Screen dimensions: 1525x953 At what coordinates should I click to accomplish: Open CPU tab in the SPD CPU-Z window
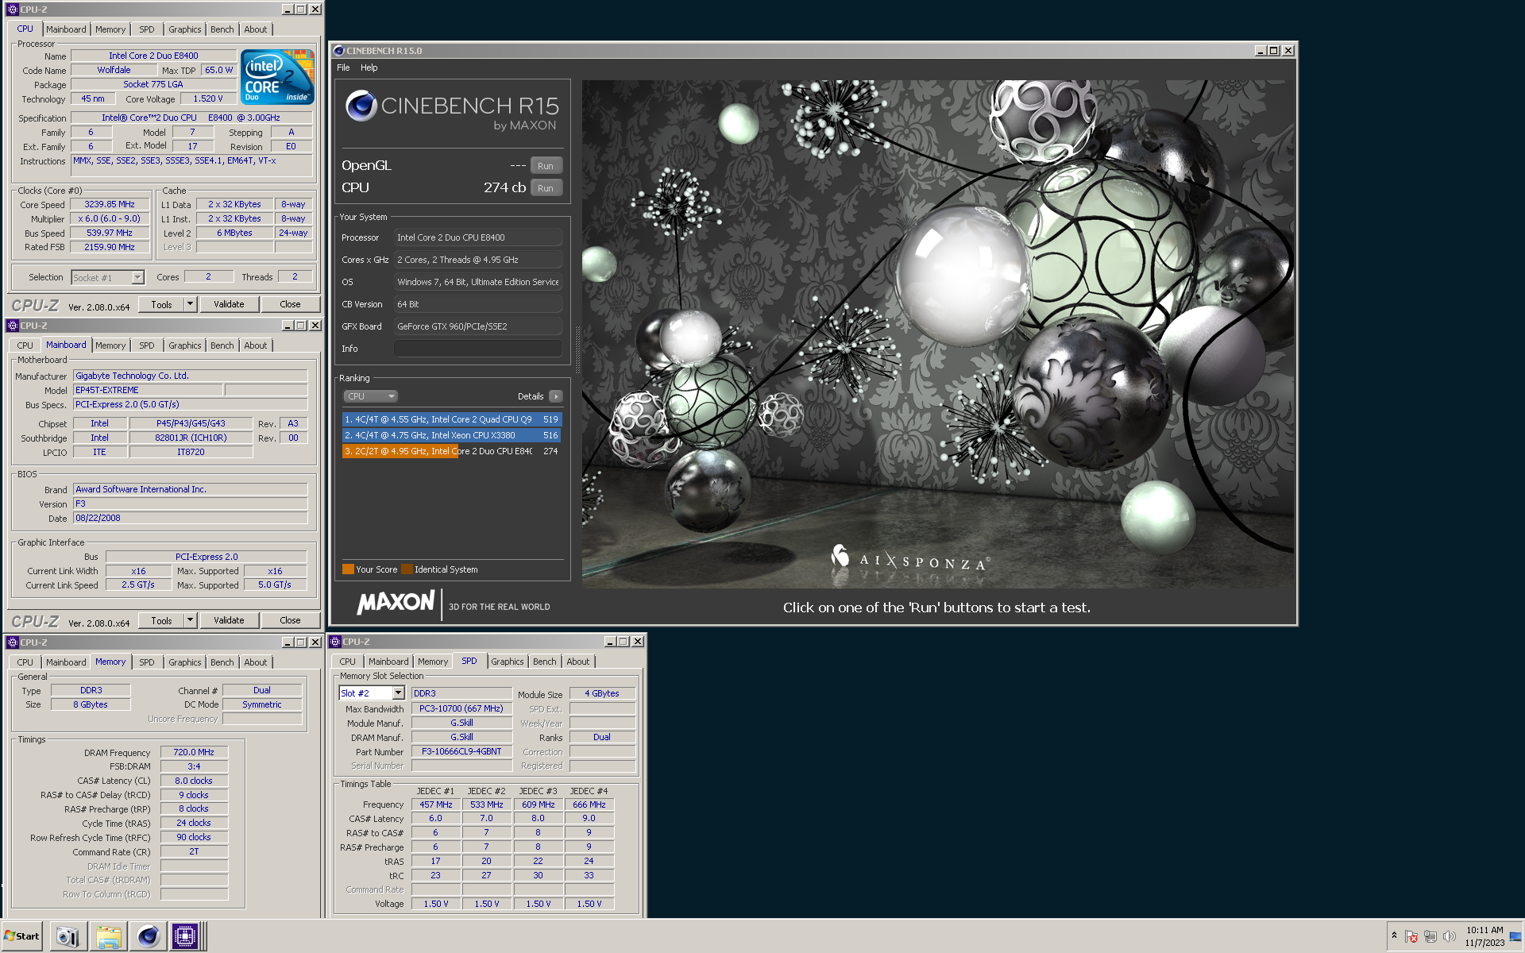(348, 662)
